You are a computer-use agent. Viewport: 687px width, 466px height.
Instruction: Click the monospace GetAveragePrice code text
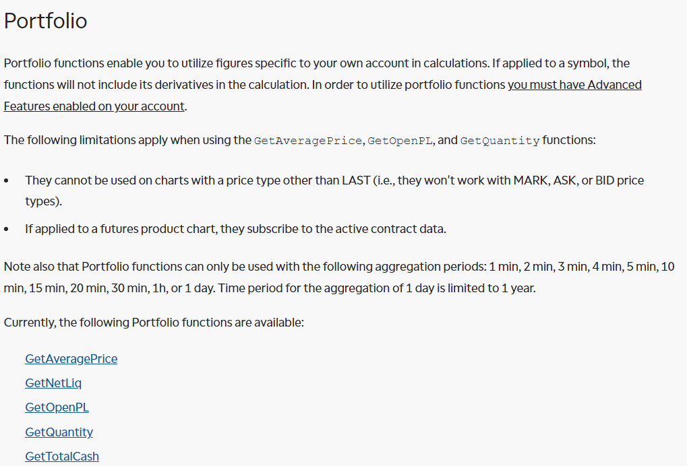point(307,141)
